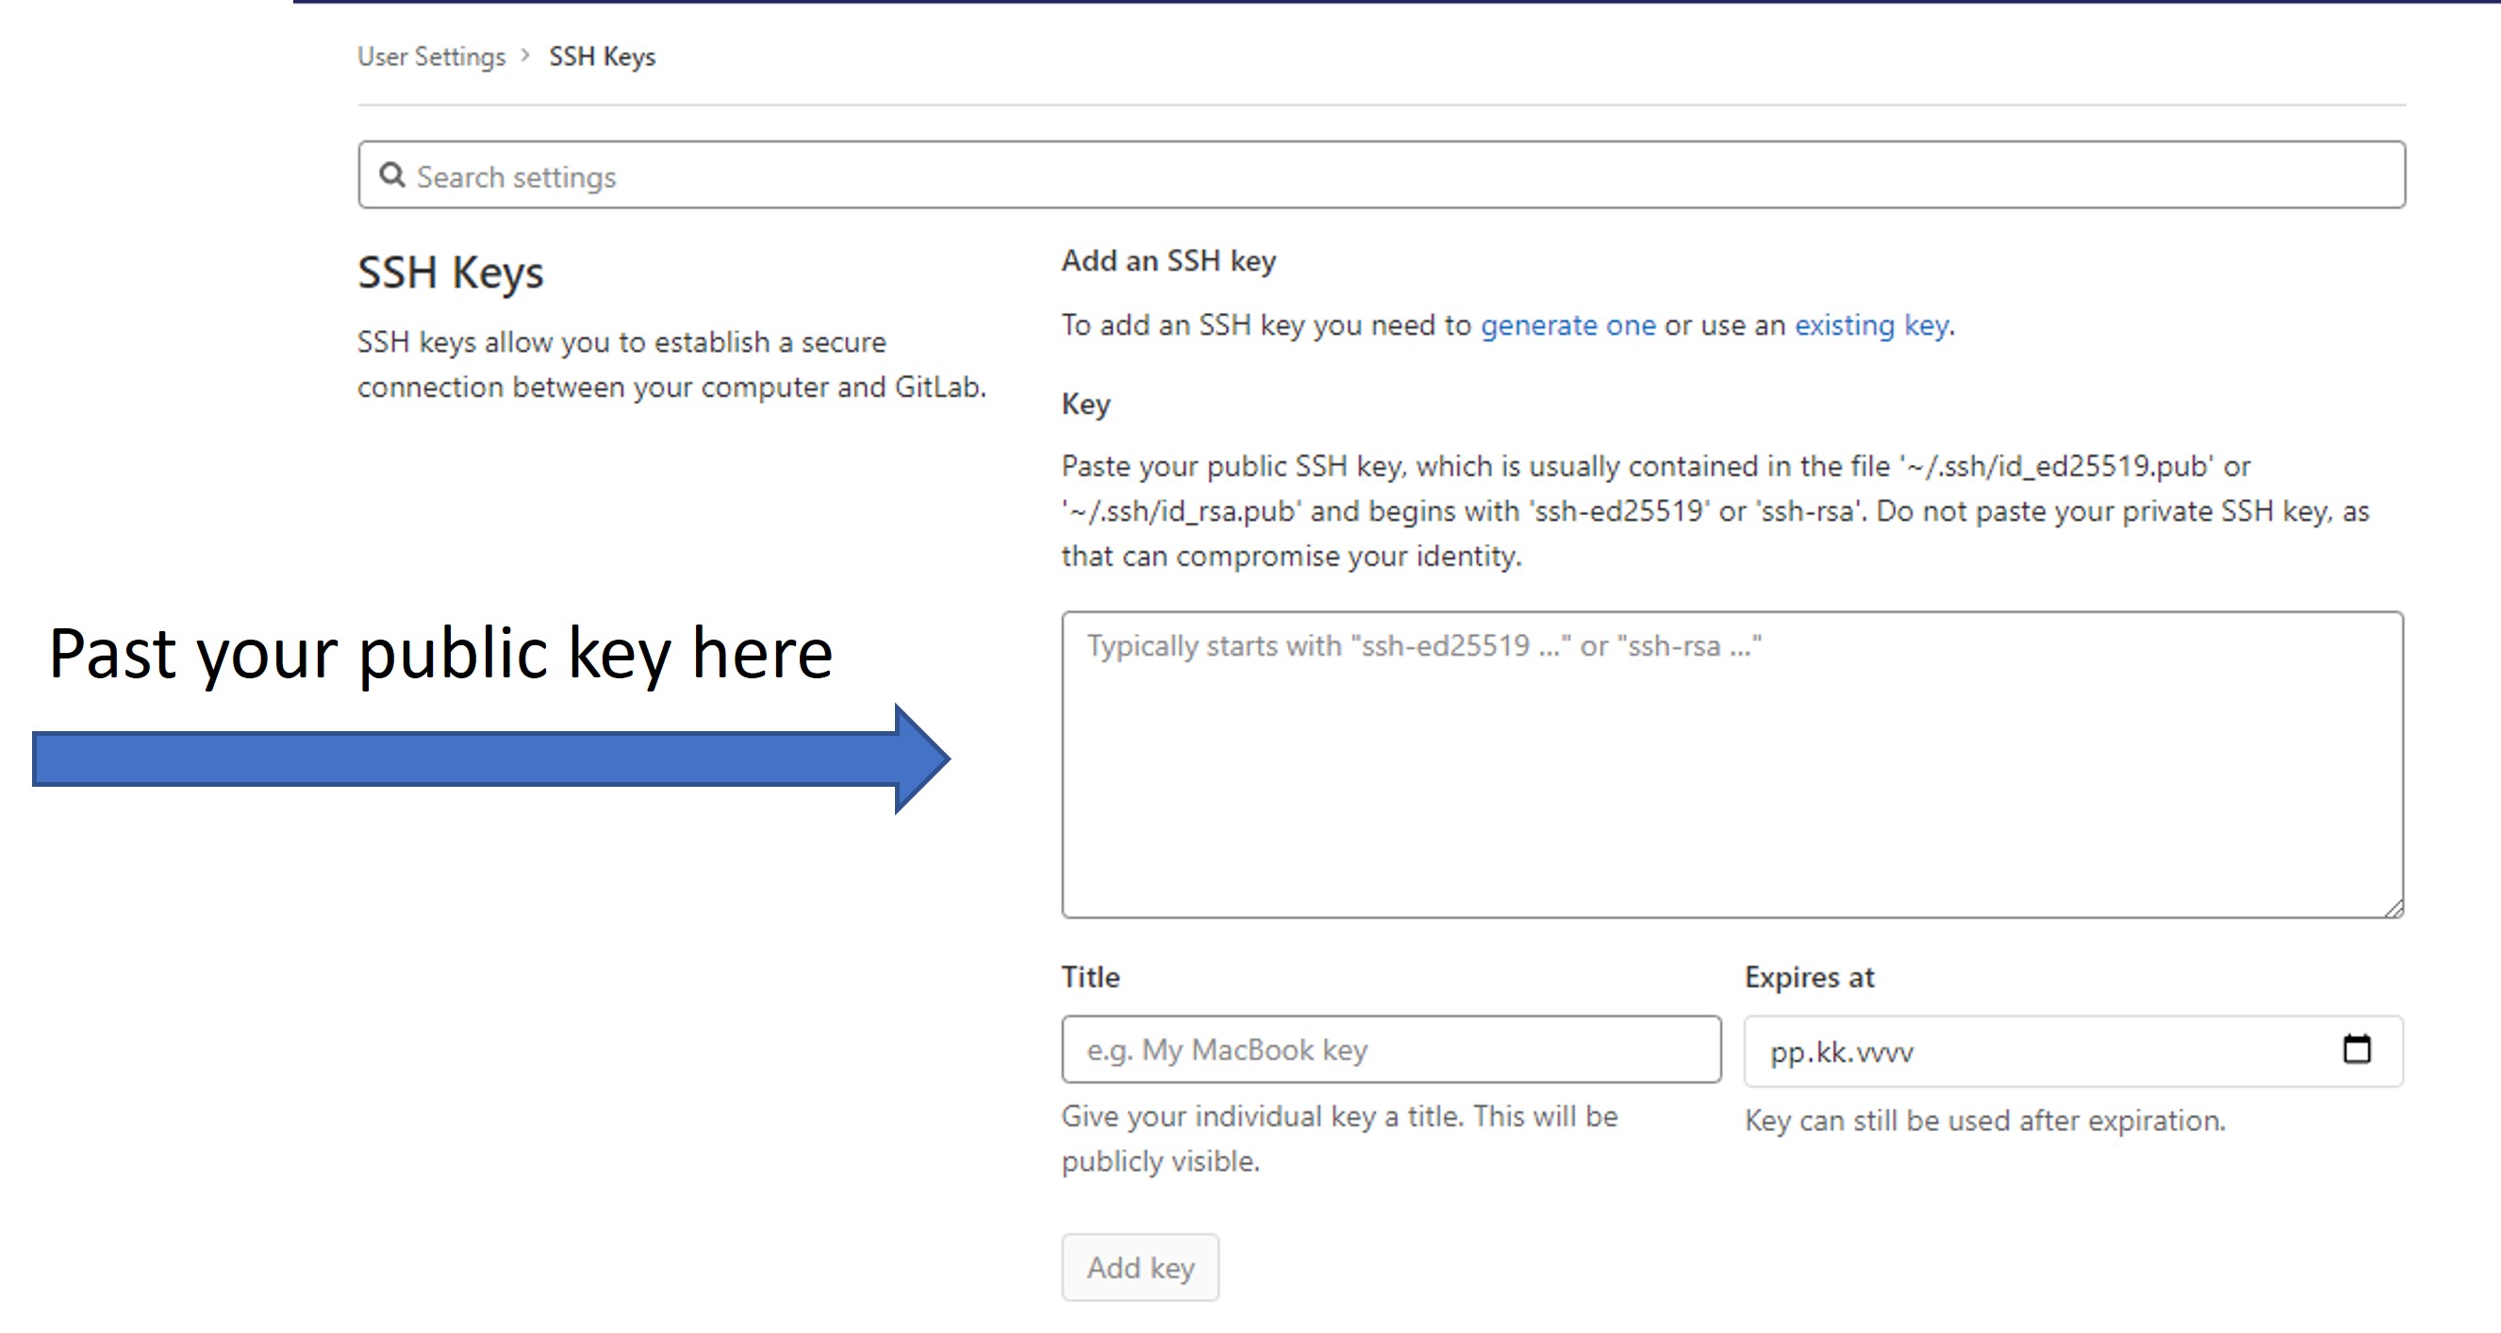Click 'SSH keys allow you to establish' description
The width and height of the screenshot is (2501, 1333).
coord(671,364)
